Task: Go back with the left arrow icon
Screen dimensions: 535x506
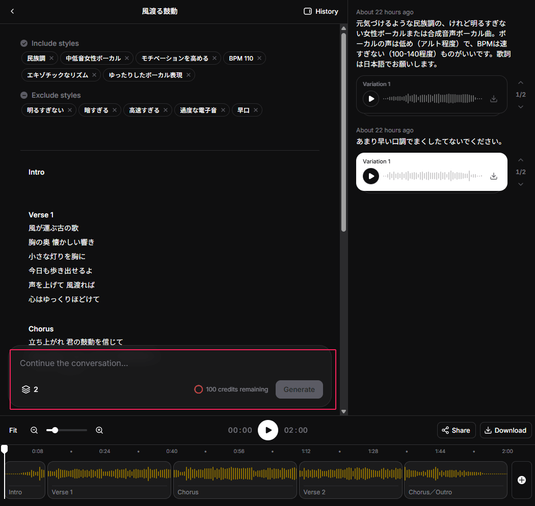Action: (x=12, y=11)
